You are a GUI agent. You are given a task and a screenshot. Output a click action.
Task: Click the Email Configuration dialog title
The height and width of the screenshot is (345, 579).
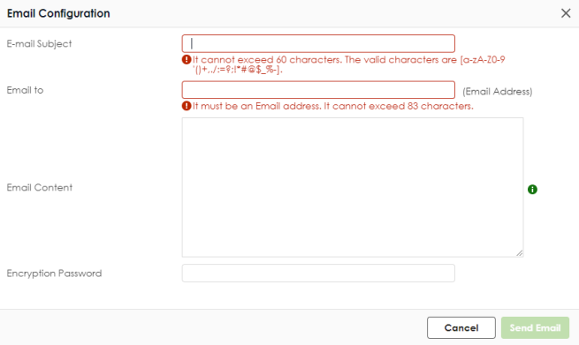58,13
